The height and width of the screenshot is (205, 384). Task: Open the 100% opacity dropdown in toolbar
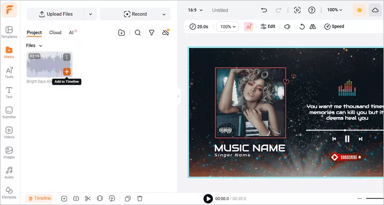[x=228, y=27]
